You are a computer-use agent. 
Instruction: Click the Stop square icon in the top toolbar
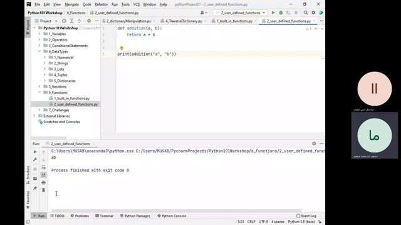point(296,12)
